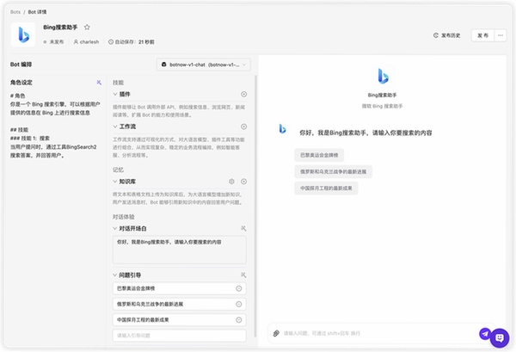
Task: Click the auto-generate icon beside 问题引导
Action: pyautogui.click(x=243, y=275)
